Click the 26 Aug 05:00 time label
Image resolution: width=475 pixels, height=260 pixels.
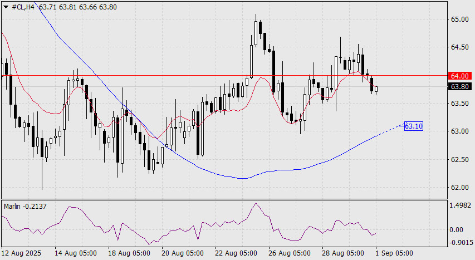click(290, 253)
